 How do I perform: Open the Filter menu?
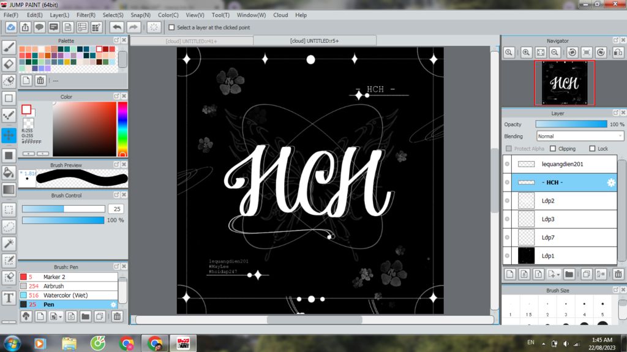tap(86, 15)
